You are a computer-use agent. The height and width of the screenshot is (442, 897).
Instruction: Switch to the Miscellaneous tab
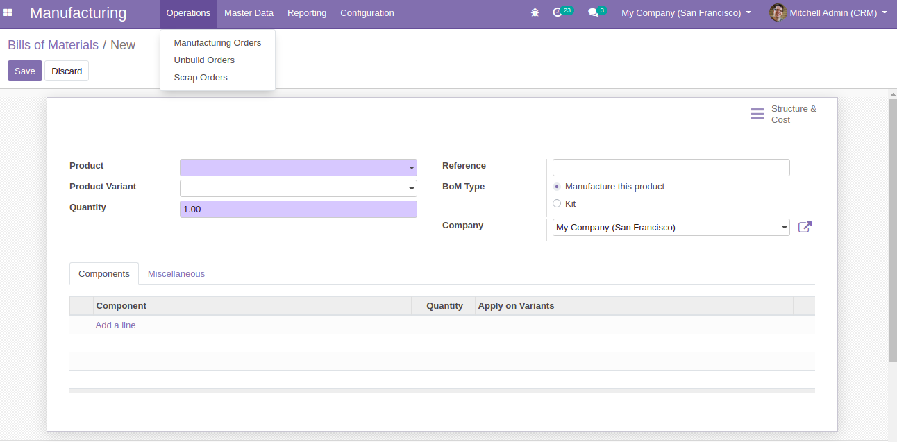pos(176,274)
